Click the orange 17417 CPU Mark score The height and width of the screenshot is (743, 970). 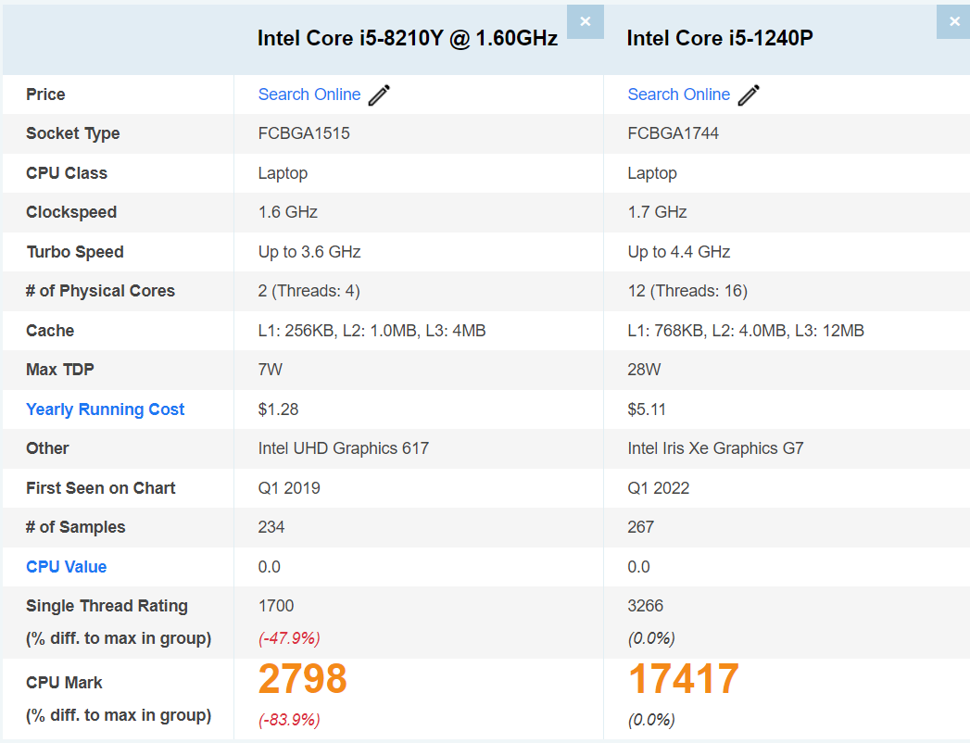click(x=684, y=679)
